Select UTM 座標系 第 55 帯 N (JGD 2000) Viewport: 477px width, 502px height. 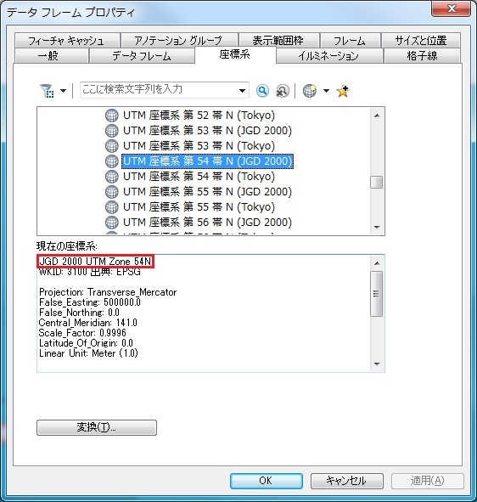pos(208,192)
